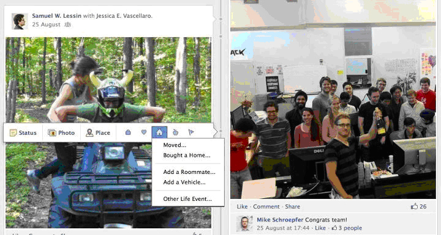This screenshot has height=235, width=441.
Task: Select the heart Family and Relationships icon
Action: tap(144, 132)
